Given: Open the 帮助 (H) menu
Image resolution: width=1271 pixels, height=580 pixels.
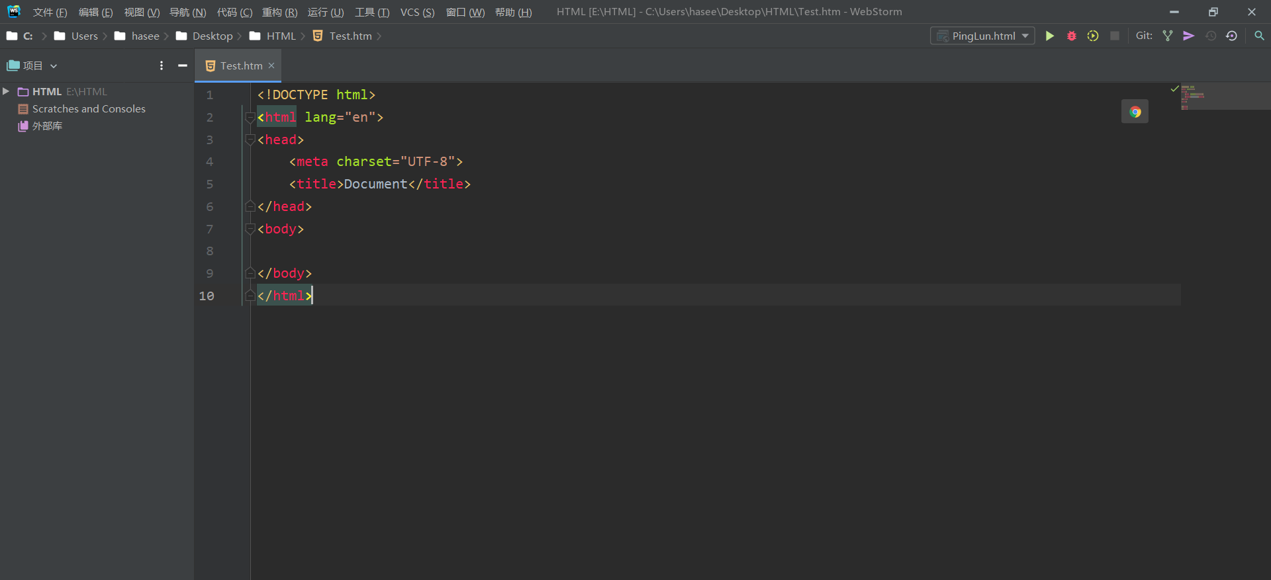Looking at the screenshot, I should pos(513,12).
